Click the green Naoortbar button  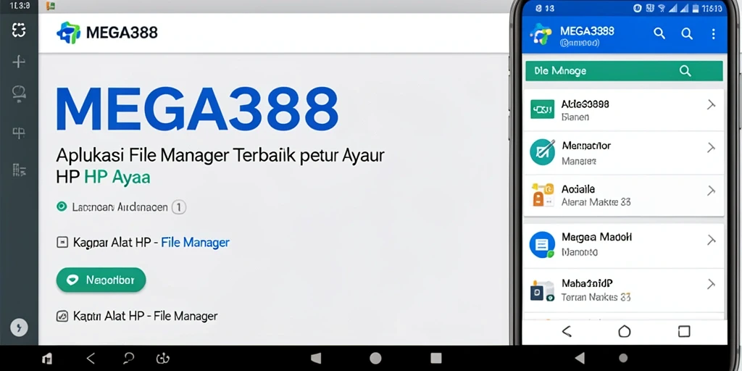click(101, 280)
